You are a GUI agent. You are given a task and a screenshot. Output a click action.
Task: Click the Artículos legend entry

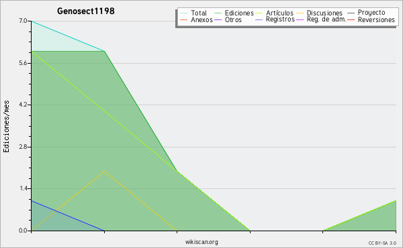point(274,13)
